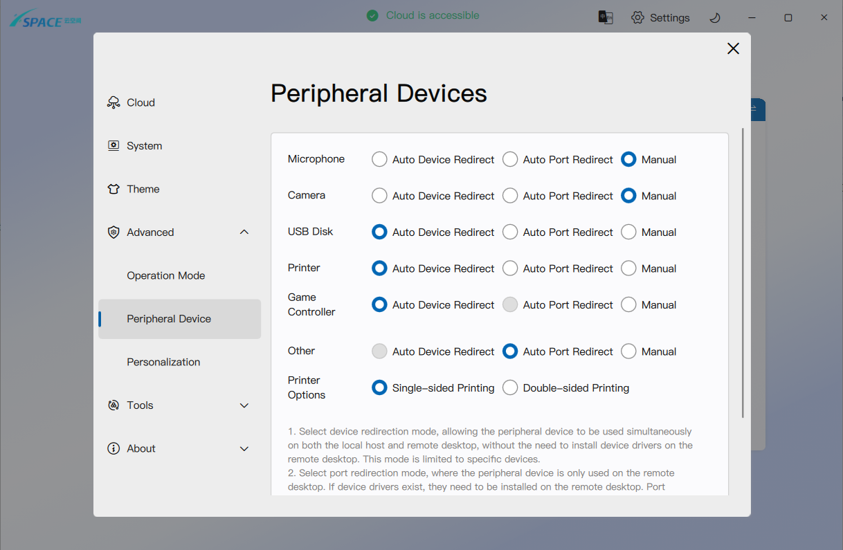The height and width of the screenshot is (550, 843).
Task: Set USB Disk to Manual
Action: [x=628, y=232]
